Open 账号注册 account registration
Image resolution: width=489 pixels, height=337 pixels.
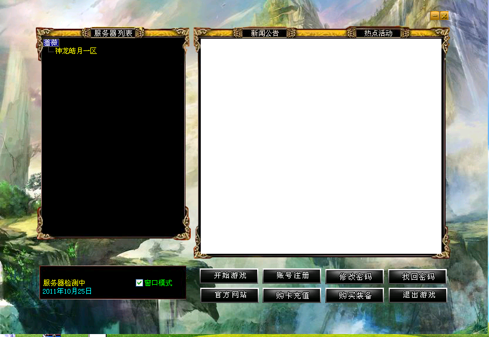pos(292,276)
